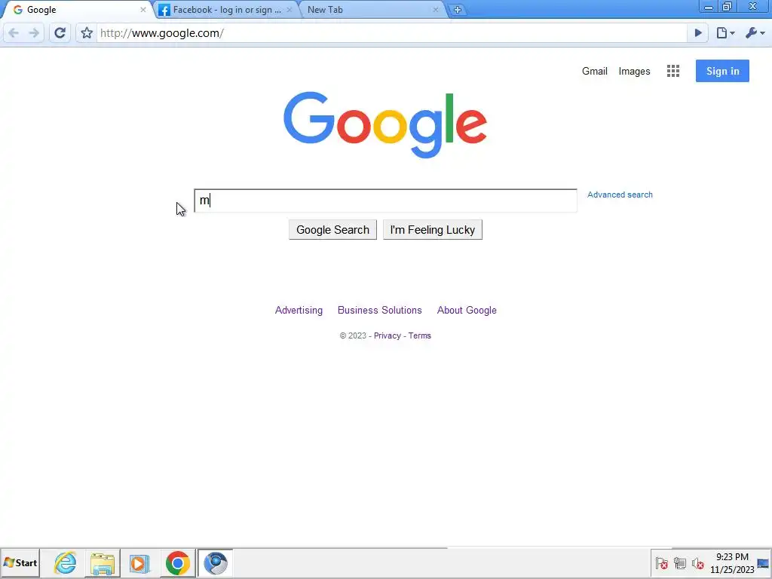The image size is (772, 579).
Task: Minimize the browser window
Action: (x=709, y=7)
